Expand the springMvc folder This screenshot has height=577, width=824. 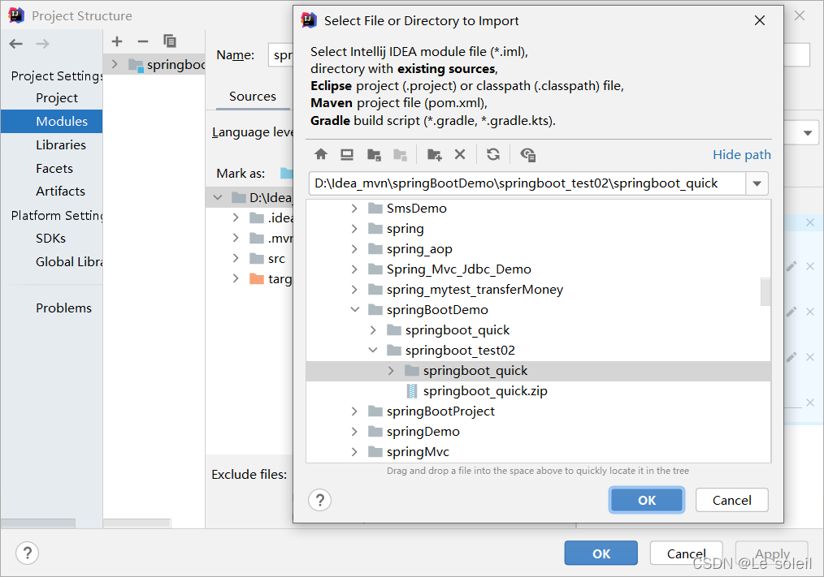coord(353,451)
